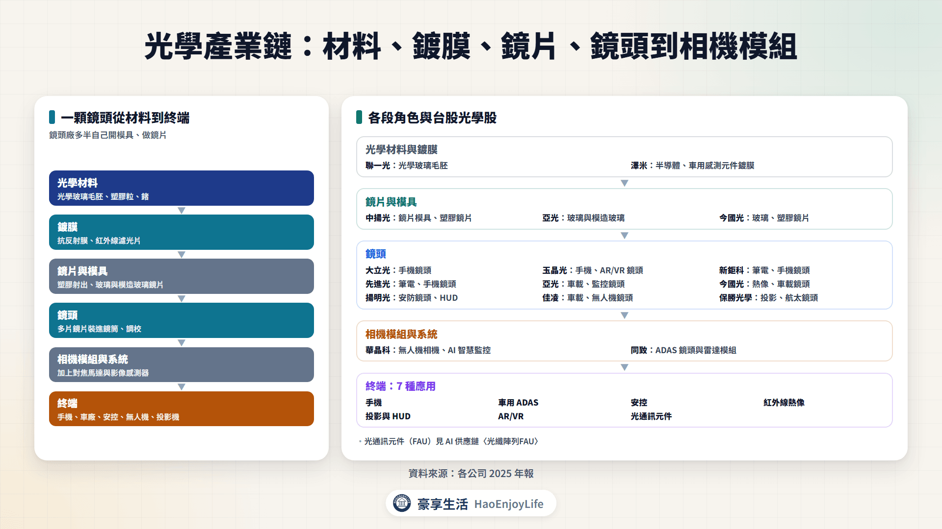Click the 光學材料與鍍膜 section title
Screen dimensions: 942x529
pos(401,149)
